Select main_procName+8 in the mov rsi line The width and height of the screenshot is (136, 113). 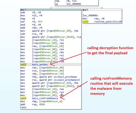pos(69,80)
